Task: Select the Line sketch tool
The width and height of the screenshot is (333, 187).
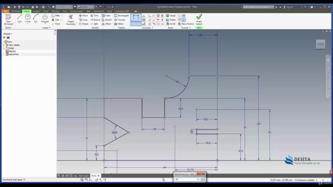Action: pos(19,19)
